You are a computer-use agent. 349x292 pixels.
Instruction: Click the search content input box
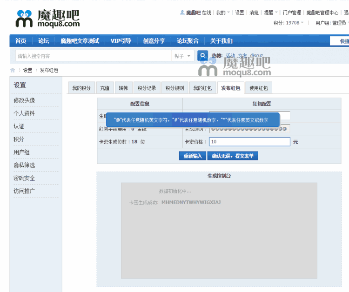click(x=93, y=56)
